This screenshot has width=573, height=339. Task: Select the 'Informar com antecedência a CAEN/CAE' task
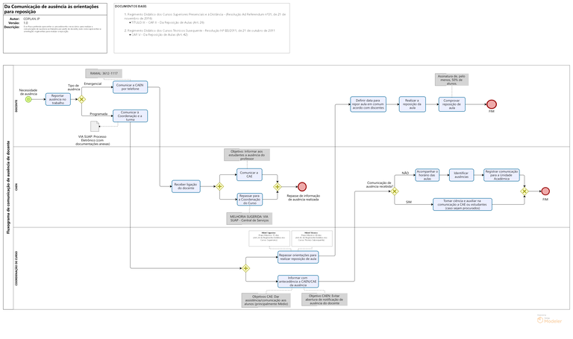pyautogui.click(x=297, y=282)
